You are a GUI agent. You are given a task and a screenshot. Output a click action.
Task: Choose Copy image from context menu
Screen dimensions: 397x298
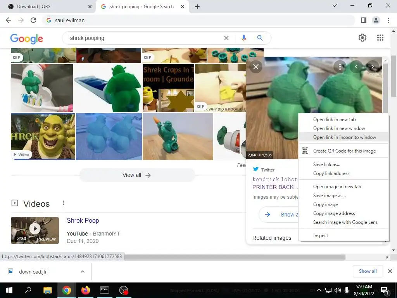[343, 204]
